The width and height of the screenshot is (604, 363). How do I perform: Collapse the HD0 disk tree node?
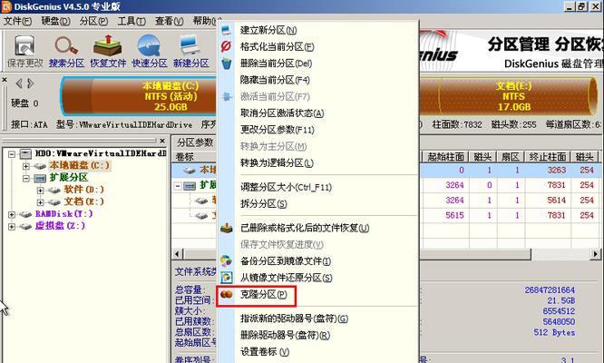12,154
